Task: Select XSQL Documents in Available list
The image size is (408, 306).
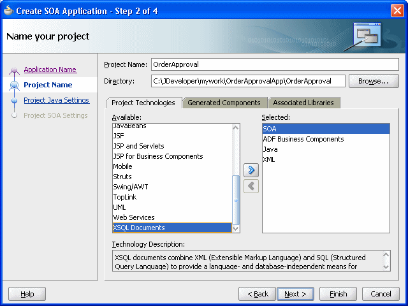Action: coord(172,228)
